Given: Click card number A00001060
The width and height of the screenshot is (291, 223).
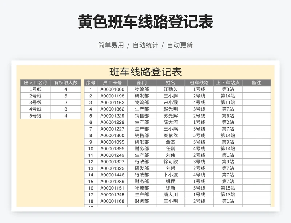Looking at the screenshot, I should (112, 89).
